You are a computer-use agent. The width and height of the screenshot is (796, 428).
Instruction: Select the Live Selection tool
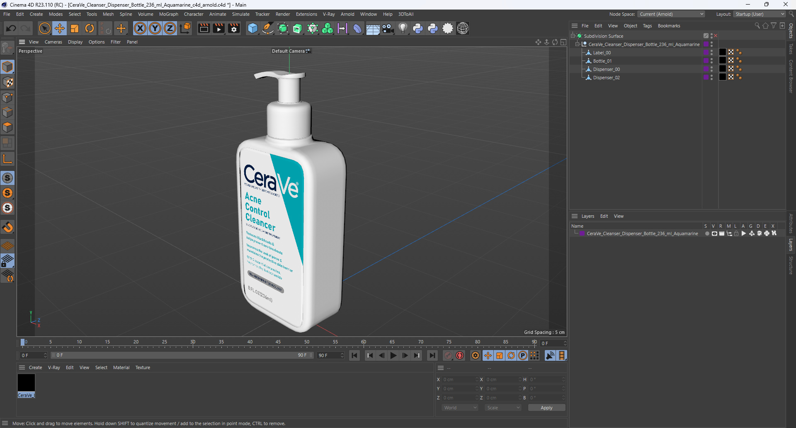click(44, 28)
